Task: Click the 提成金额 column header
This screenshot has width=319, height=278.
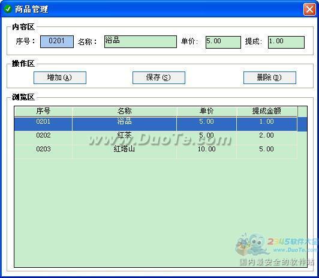Action: 267,111
